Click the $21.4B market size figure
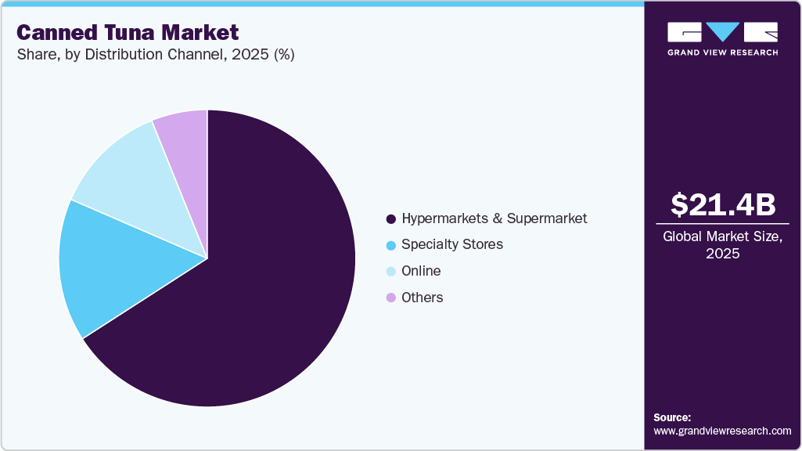The width and height of the screenshot is (802, 451). pos(722,206)
